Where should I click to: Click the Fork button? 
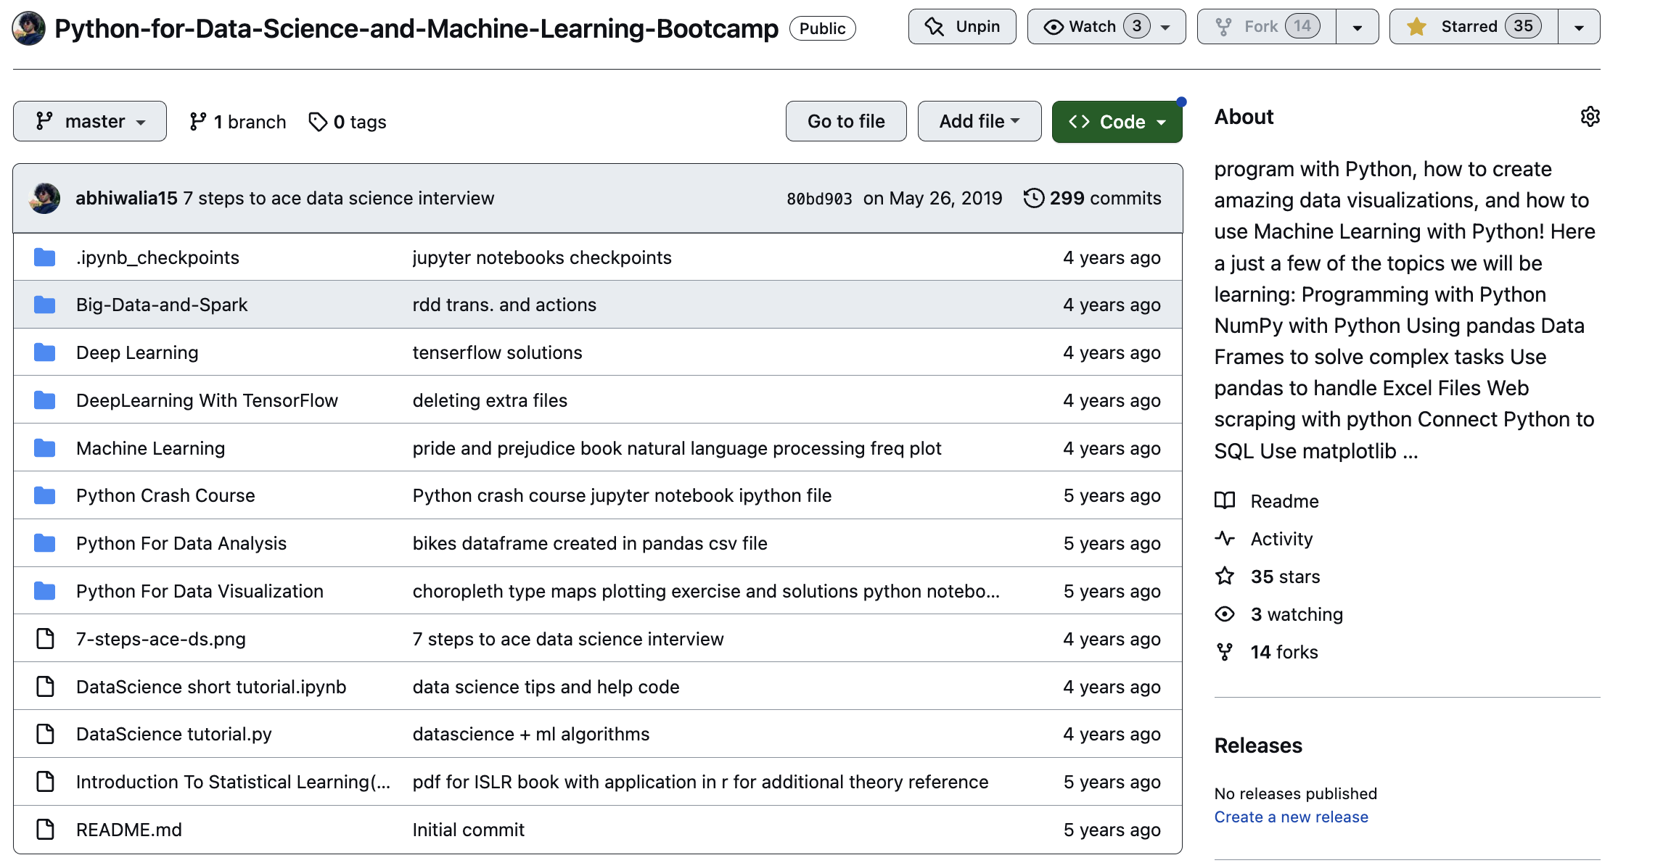tap(1267, 27)
